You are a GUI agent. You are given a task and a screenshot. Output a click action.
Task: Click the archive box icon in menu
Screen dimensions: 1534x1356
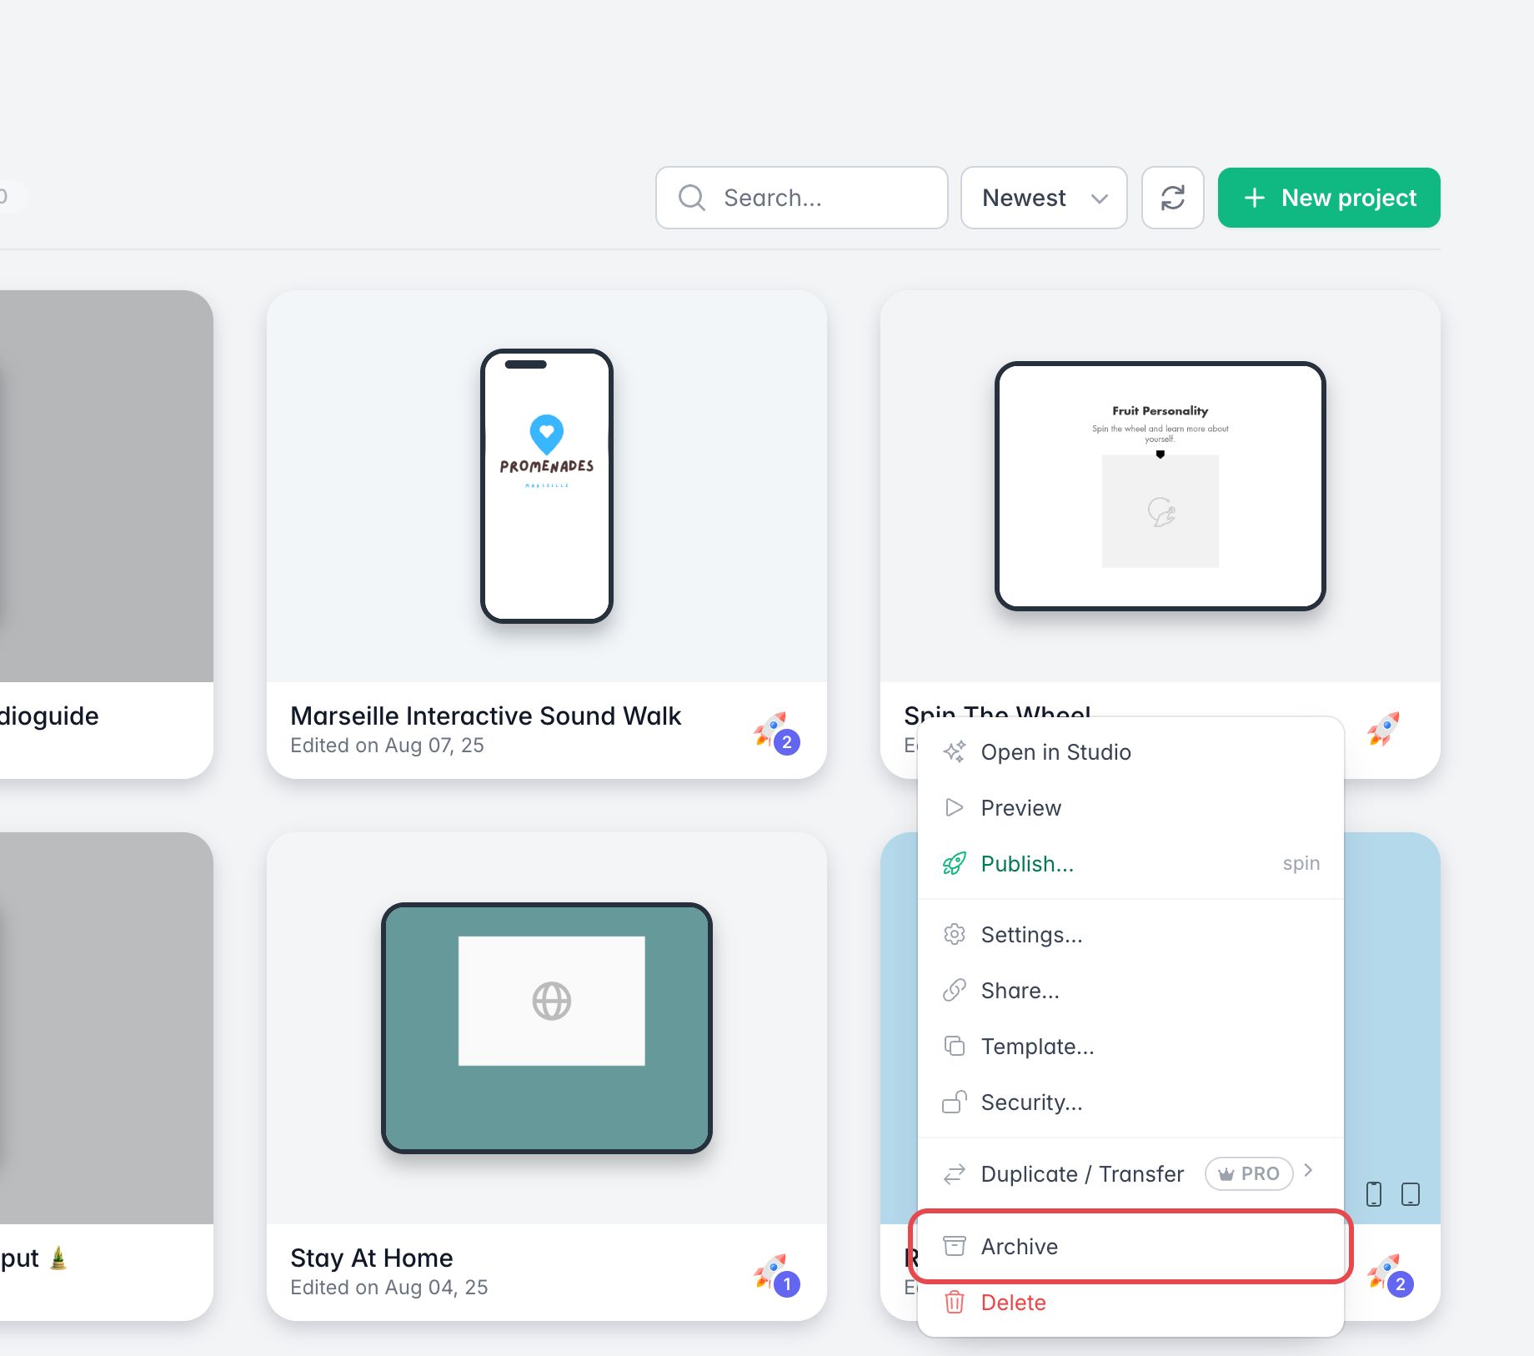pos(955,1246)
